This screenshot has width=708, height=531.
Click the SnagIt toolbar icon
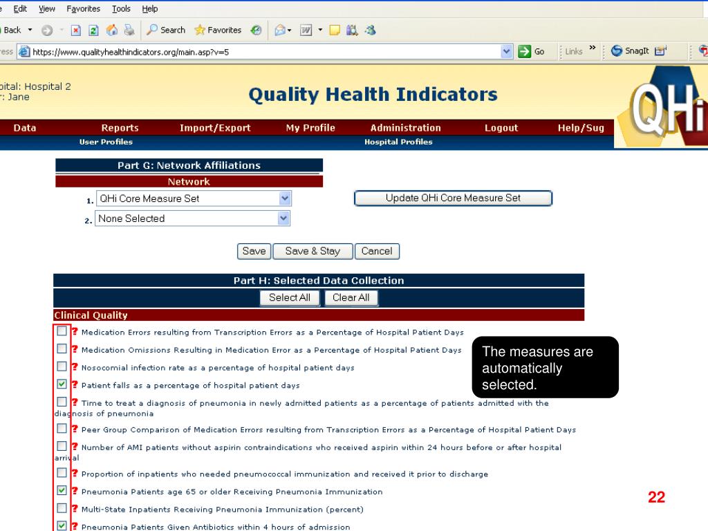630,51
